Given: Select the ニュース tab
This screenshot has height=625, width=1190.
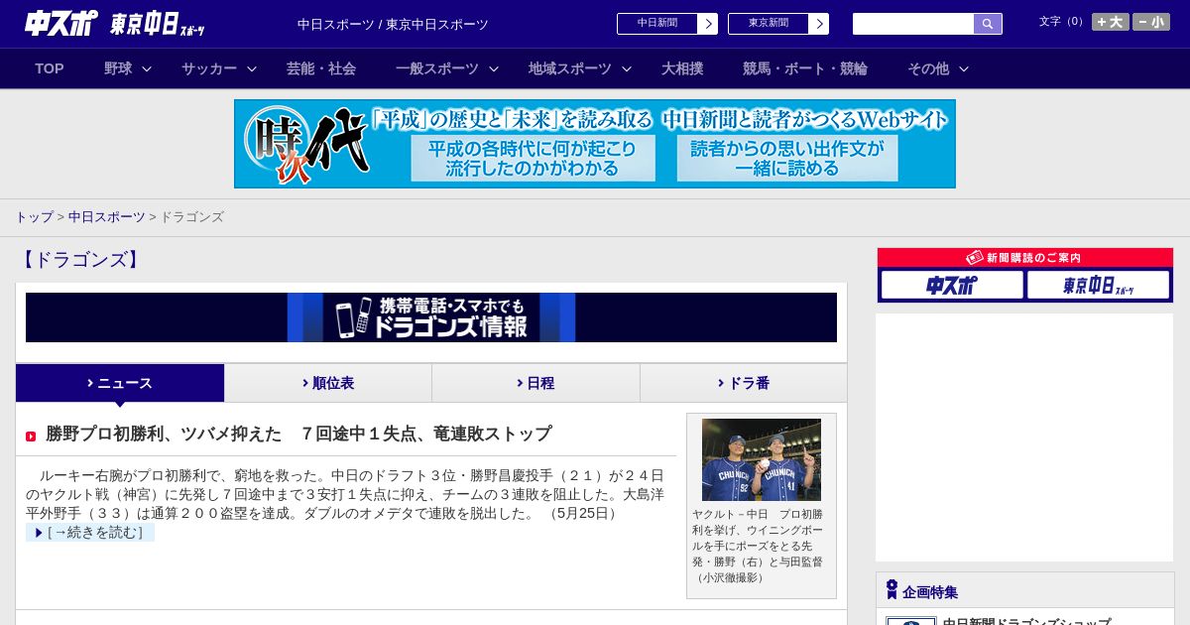Looking at the screenshot, I should (x=120, y=383).
